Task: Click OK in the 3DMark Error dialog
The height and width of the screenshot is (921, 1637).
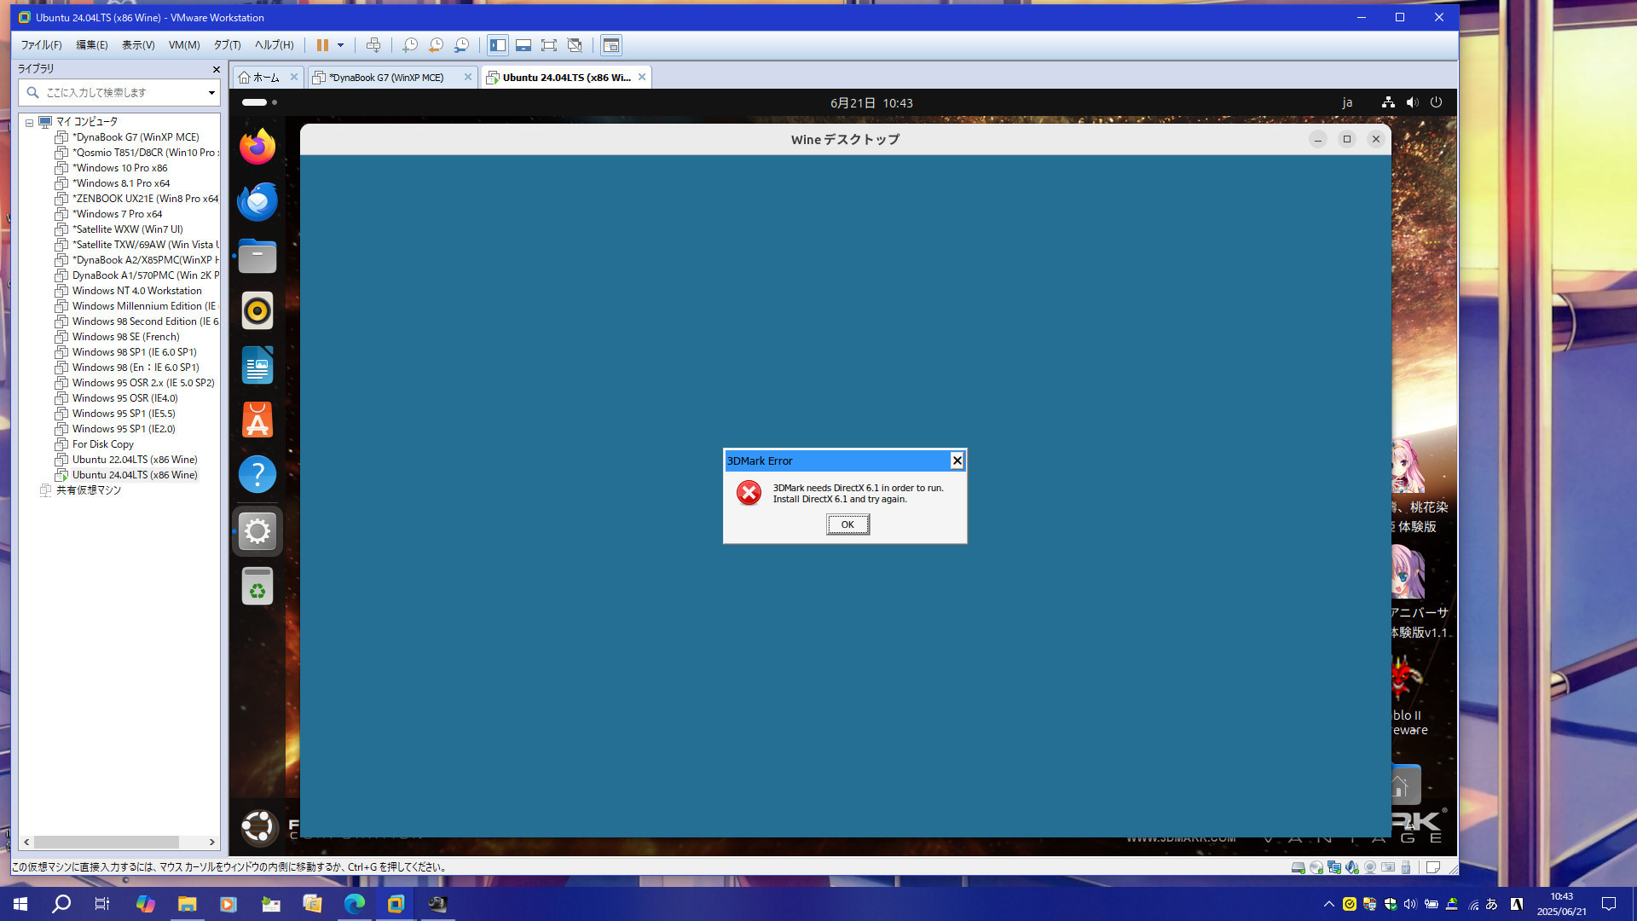Action: click(x=847, y=524)
